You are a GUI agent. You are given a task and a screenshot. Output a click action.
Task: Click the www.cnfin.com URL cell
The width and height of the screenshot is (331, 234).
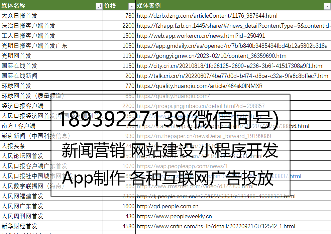pyautogui.click(x=233, y=226)
